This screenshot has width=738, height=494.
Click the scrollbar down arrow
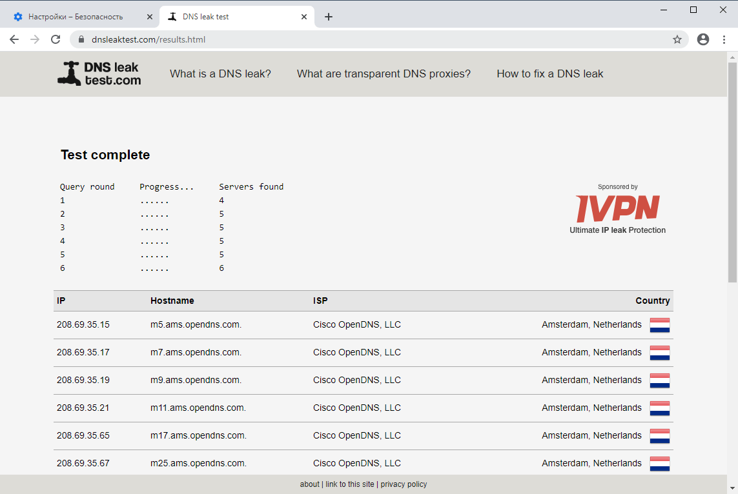point(732,489)
